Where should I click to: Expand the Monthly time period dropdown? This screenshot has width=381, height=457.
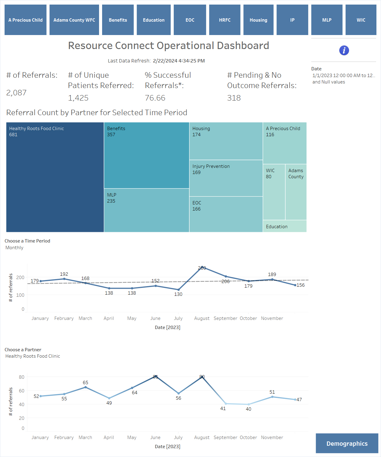coord(27,248)
